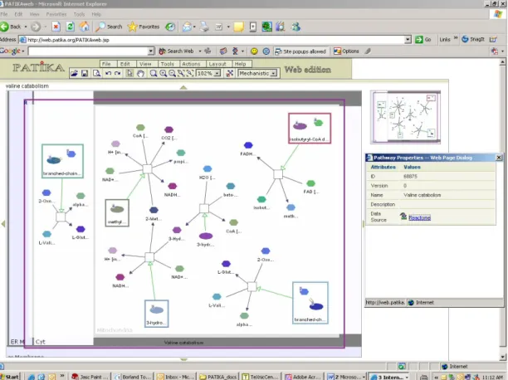Open the PATIKA File menu

click(106, 64)
